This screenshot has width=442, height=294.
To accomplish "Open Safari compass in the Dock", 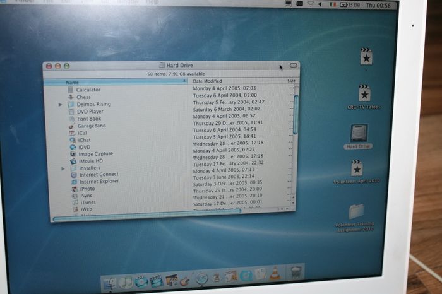I will 202,278.
